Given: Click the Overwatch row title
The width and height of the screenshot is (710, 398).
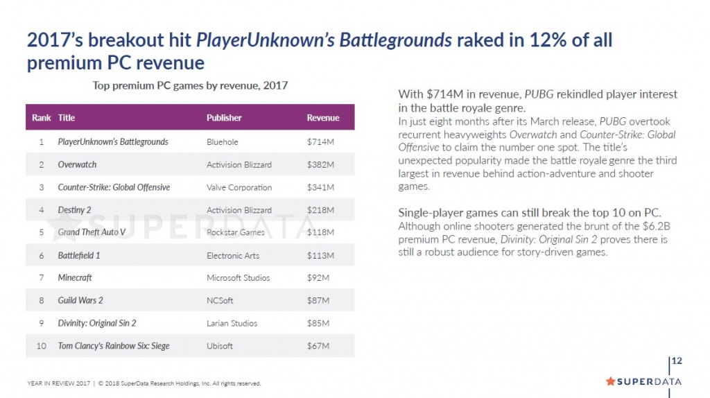Looking at the screenshot, I should [x=77, y=165].
